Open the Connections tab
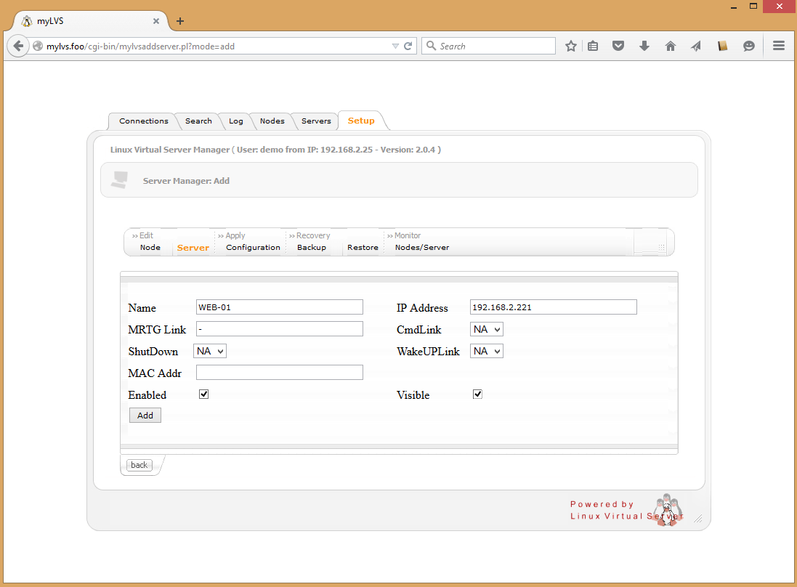The image size is (797, 587). (x=143, y=121)
